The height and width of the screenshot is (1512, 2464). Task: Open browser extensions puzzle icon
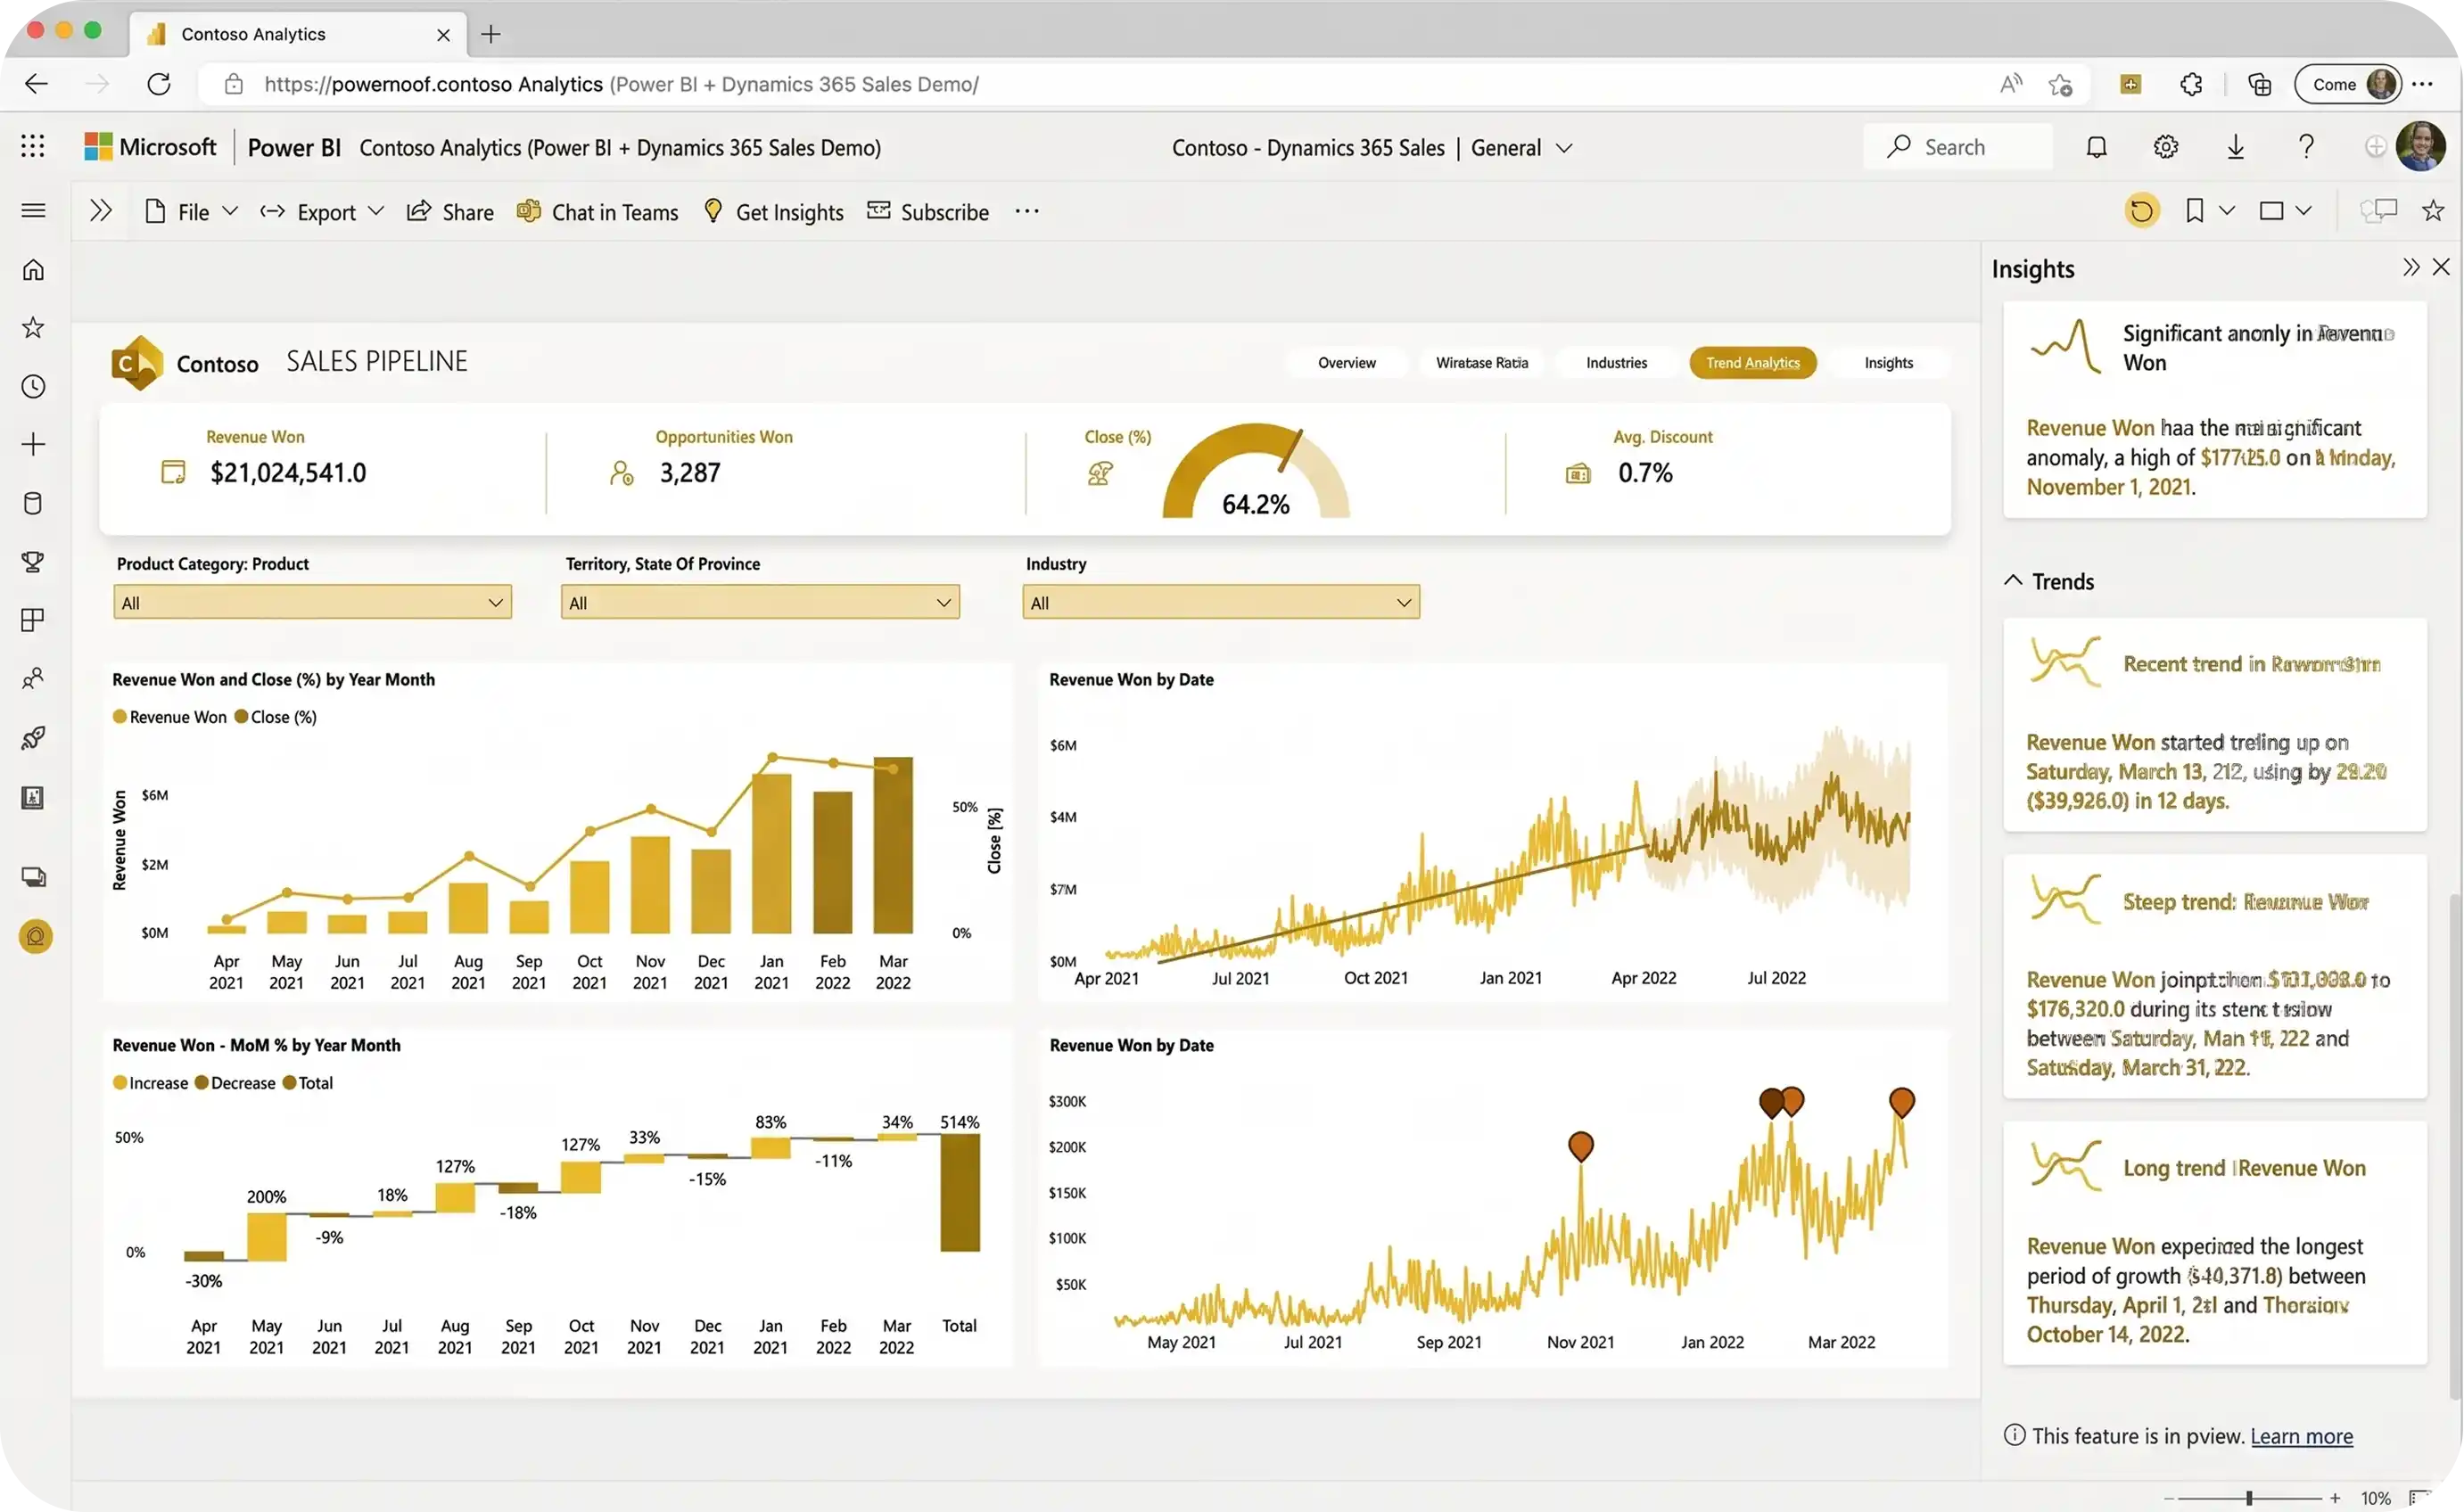pyautogui.click(x=2191, y=84)
